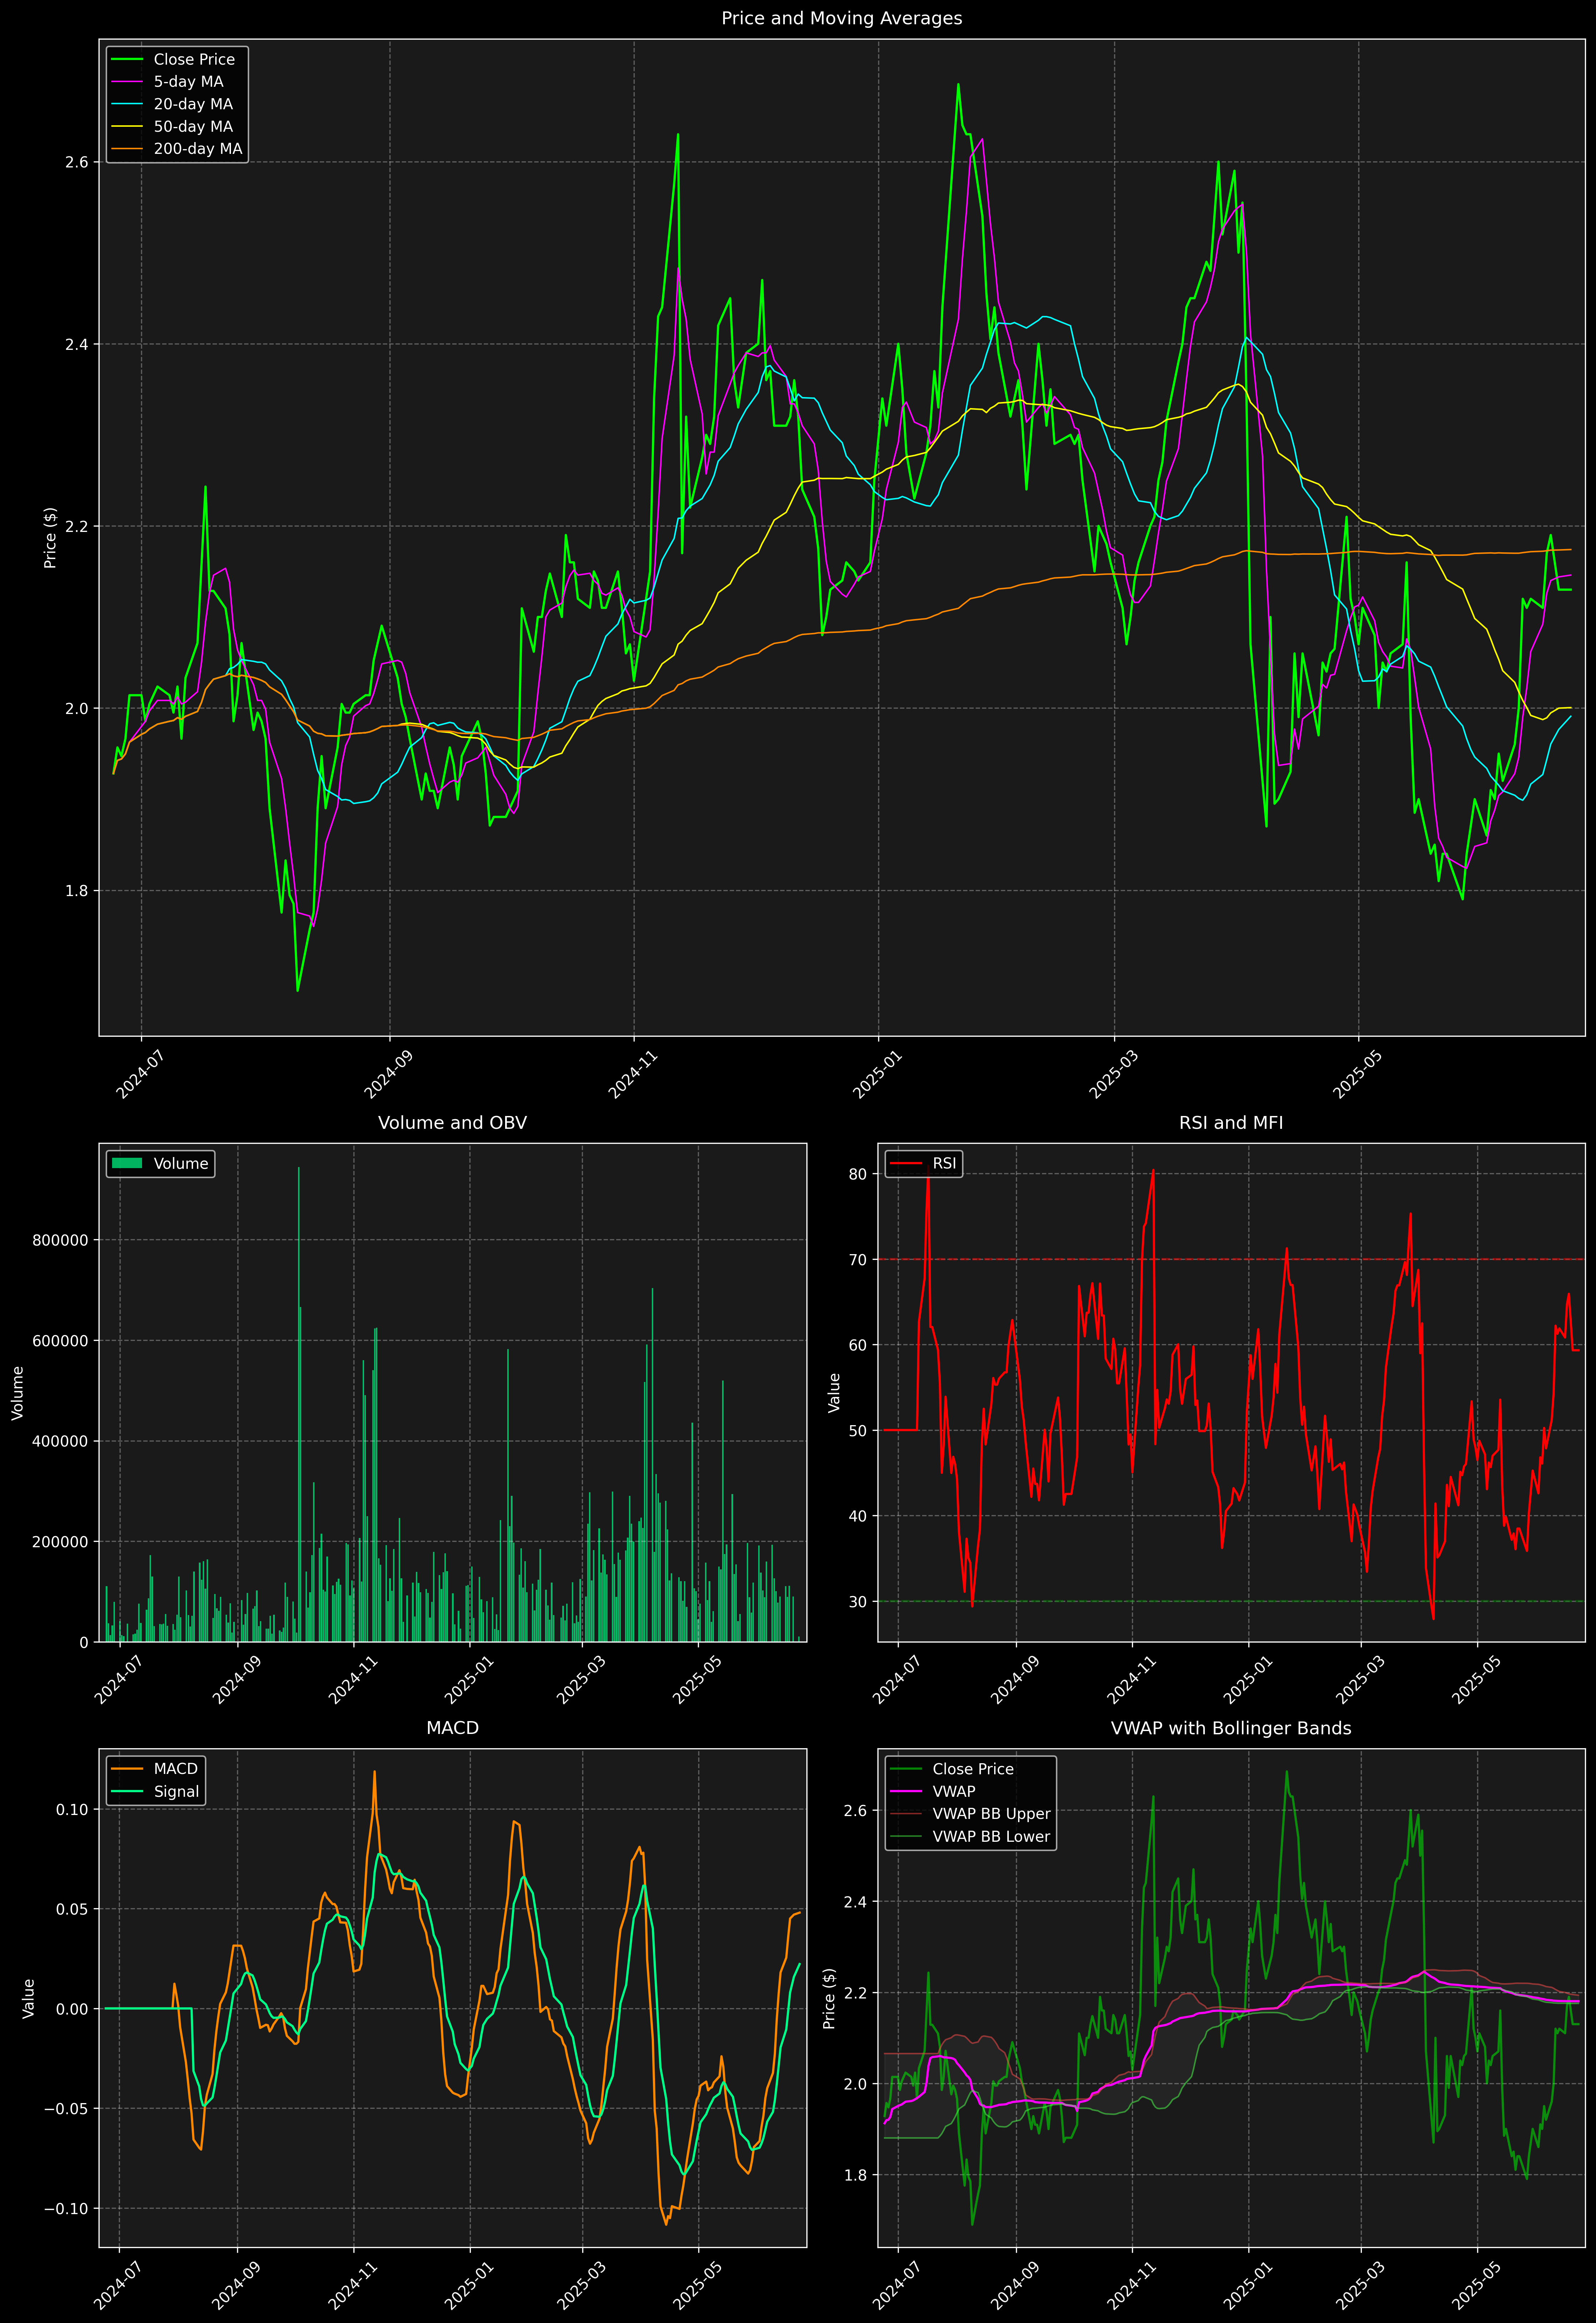Image resolution: width=1596 pixels, height=2323 pixels.
Task: Click the '70' tick on the RSI chart
Action: point(858,1260)
